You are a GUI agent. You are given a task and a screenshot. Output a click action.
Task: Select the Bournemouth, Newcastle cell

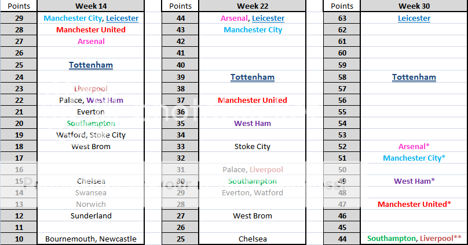[90, 239]
